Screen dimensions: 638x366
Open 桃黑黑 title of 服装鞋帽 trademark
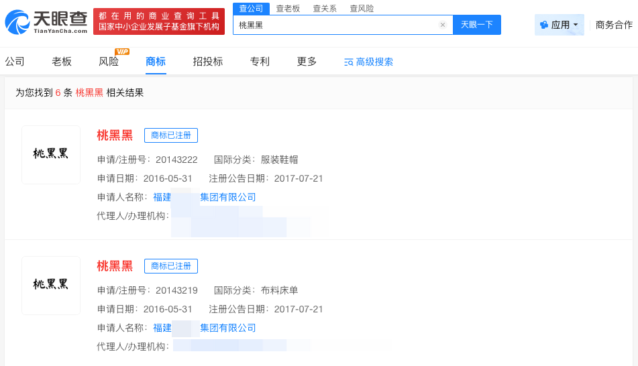[x=115, y=135]
